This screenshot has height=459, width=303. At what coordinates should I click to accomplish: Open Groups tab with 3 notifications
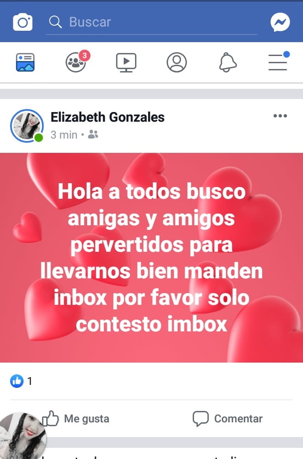click(77, 62)
